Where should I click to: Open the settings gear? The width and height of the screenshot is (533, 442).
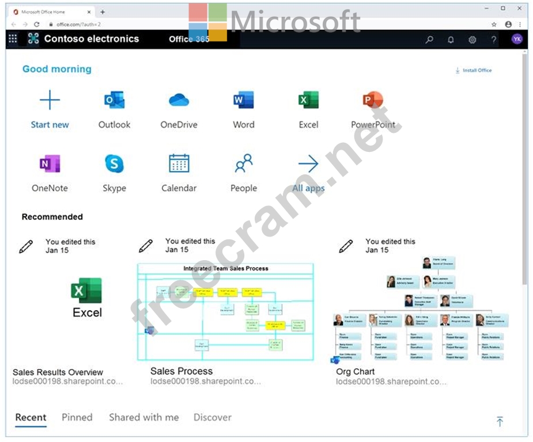click(472, 40)
